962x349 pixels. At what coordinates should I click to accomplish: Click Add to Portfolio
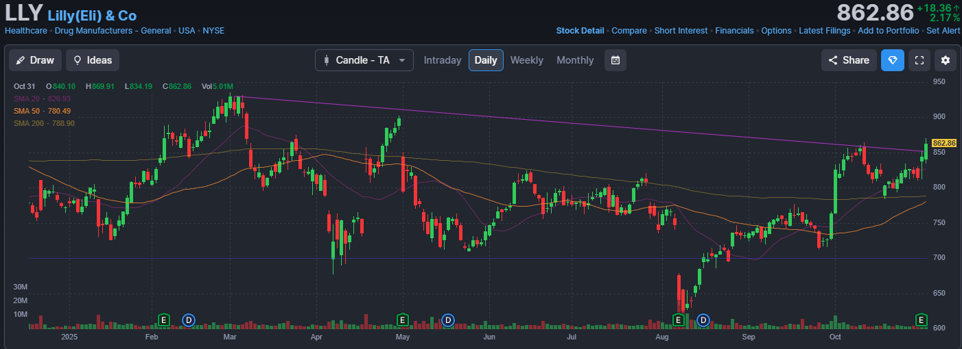click(888, 31)
